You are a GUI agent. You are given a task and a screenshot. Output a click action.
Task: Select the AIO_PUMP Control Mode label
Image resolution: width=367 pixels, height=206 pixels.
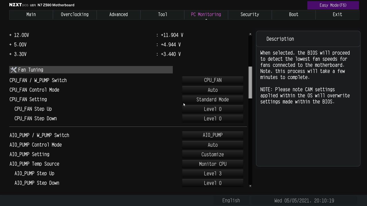point(36,145)
